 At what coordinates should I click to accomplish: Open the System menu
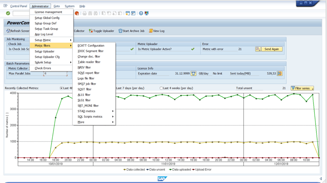(69, 6)
